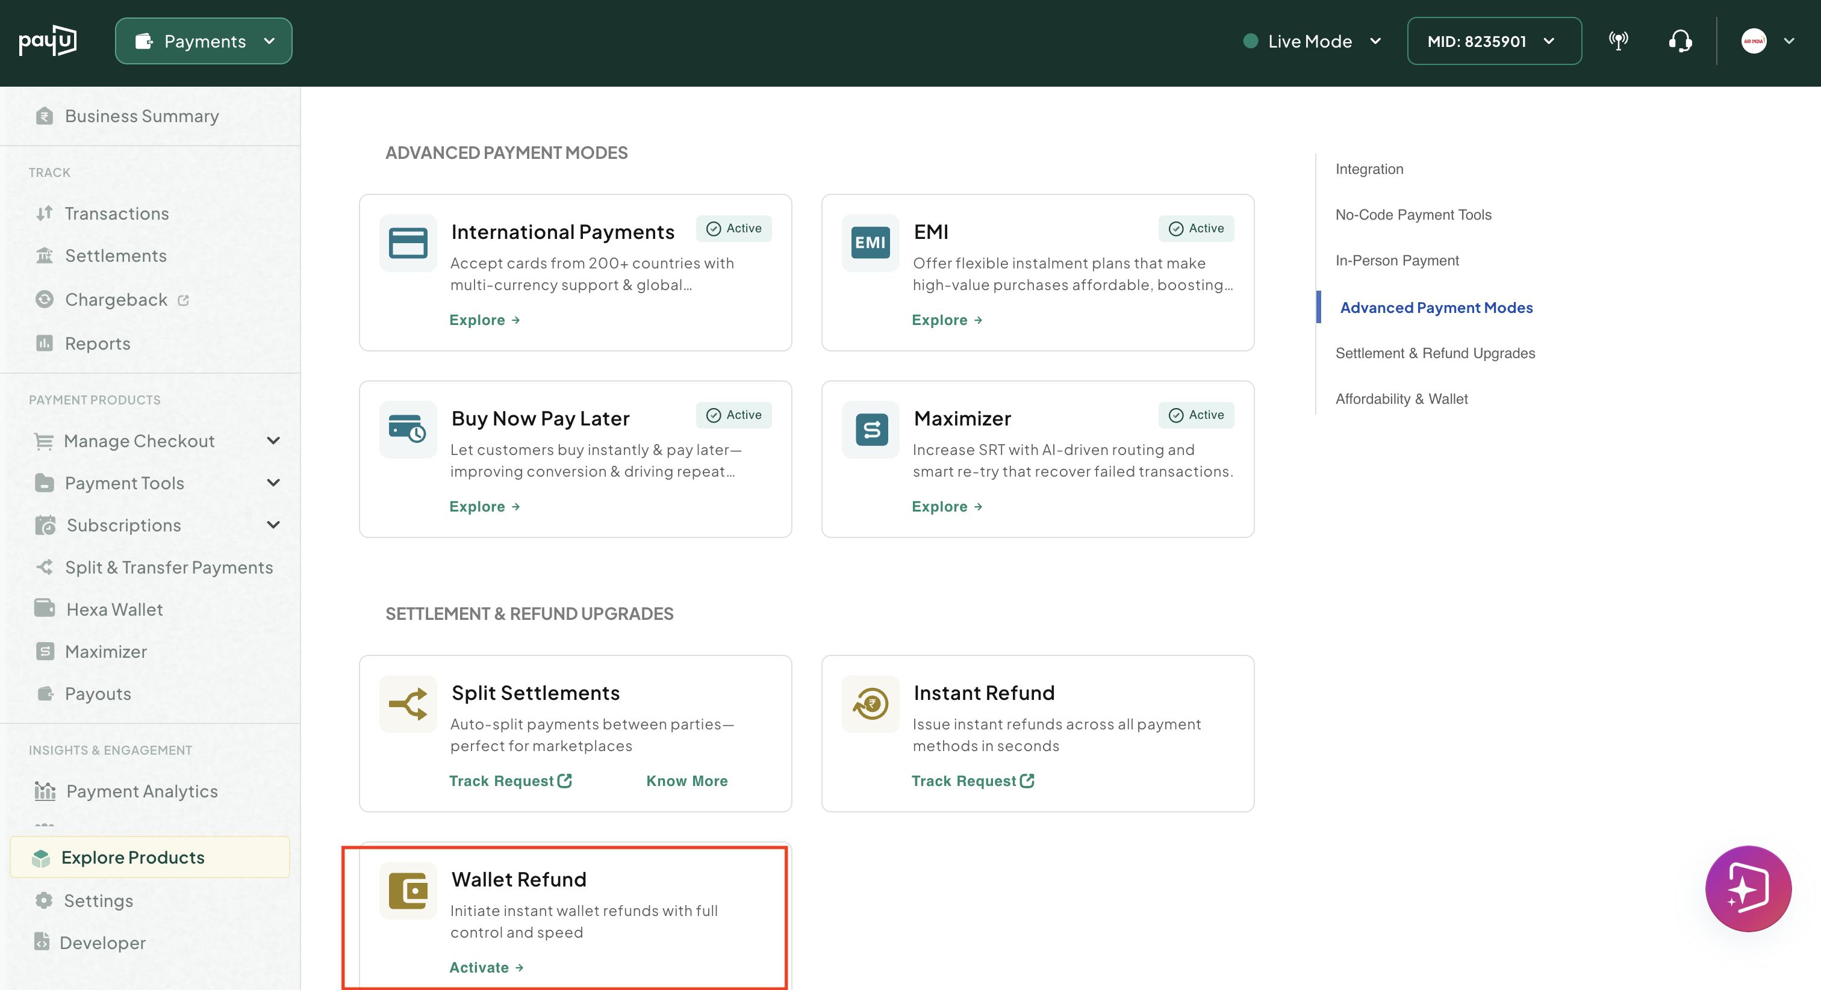The height and width of the screenshot is (990, 1821).
Task: Click Know More under Split Settlements
Action: [687, 781]
